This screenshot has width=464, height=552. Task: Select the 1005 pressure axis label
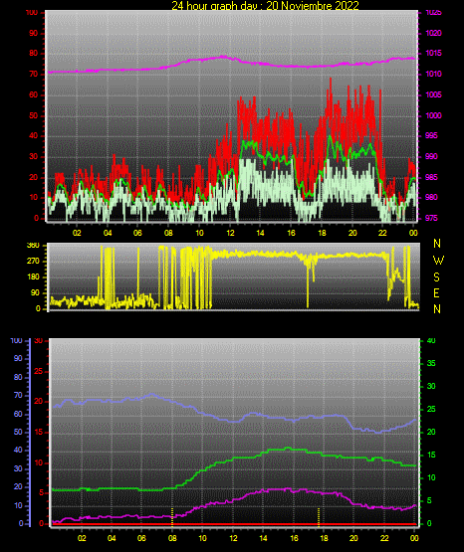(433, 94)
